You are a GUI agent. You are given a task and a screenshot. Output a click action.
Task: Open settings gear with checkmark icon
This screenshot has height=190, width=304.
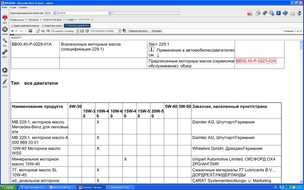click(272, 13)
